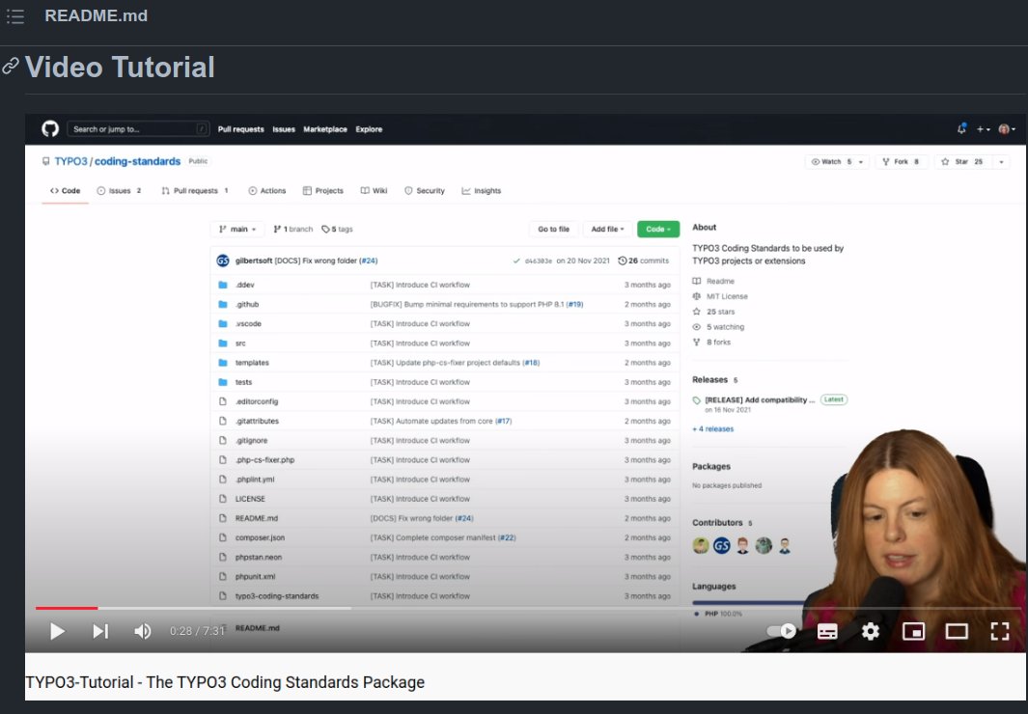Select the Code tab

click(x=65, y=191)
